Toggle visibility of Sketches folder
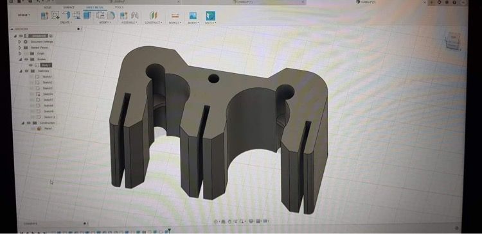 click(x=26, y=71)
